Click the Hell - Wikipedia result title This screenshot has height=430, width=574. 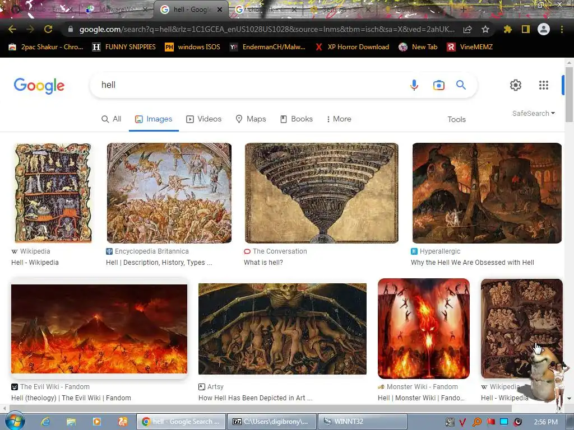click(35, 263)
